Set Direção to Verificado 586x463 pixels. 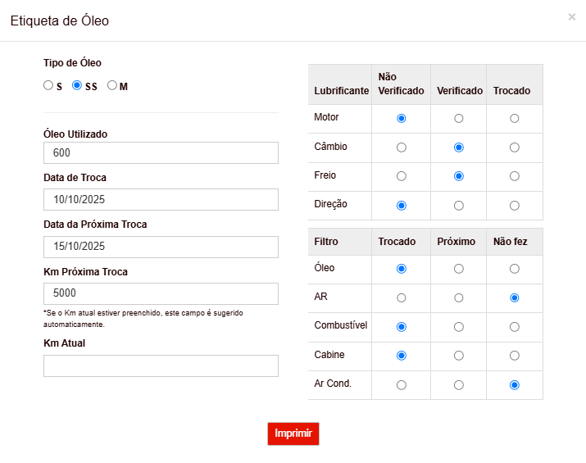click(x=459, y=206)
